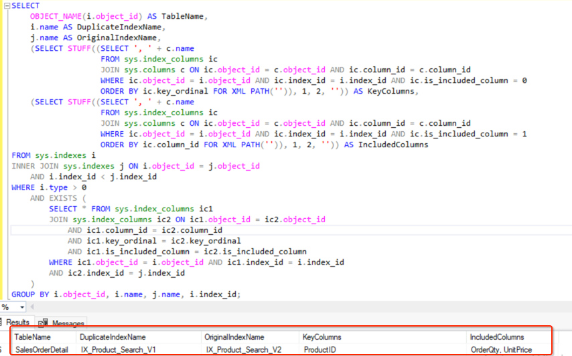Click the 'AND EXISTS (' line
The image size is (572, 356).
pos(58,198)
